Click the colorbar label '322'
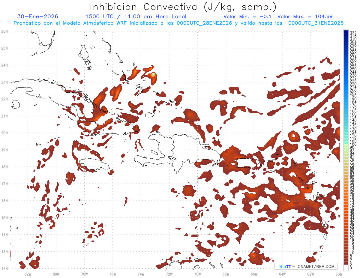 tap(353, 32)
